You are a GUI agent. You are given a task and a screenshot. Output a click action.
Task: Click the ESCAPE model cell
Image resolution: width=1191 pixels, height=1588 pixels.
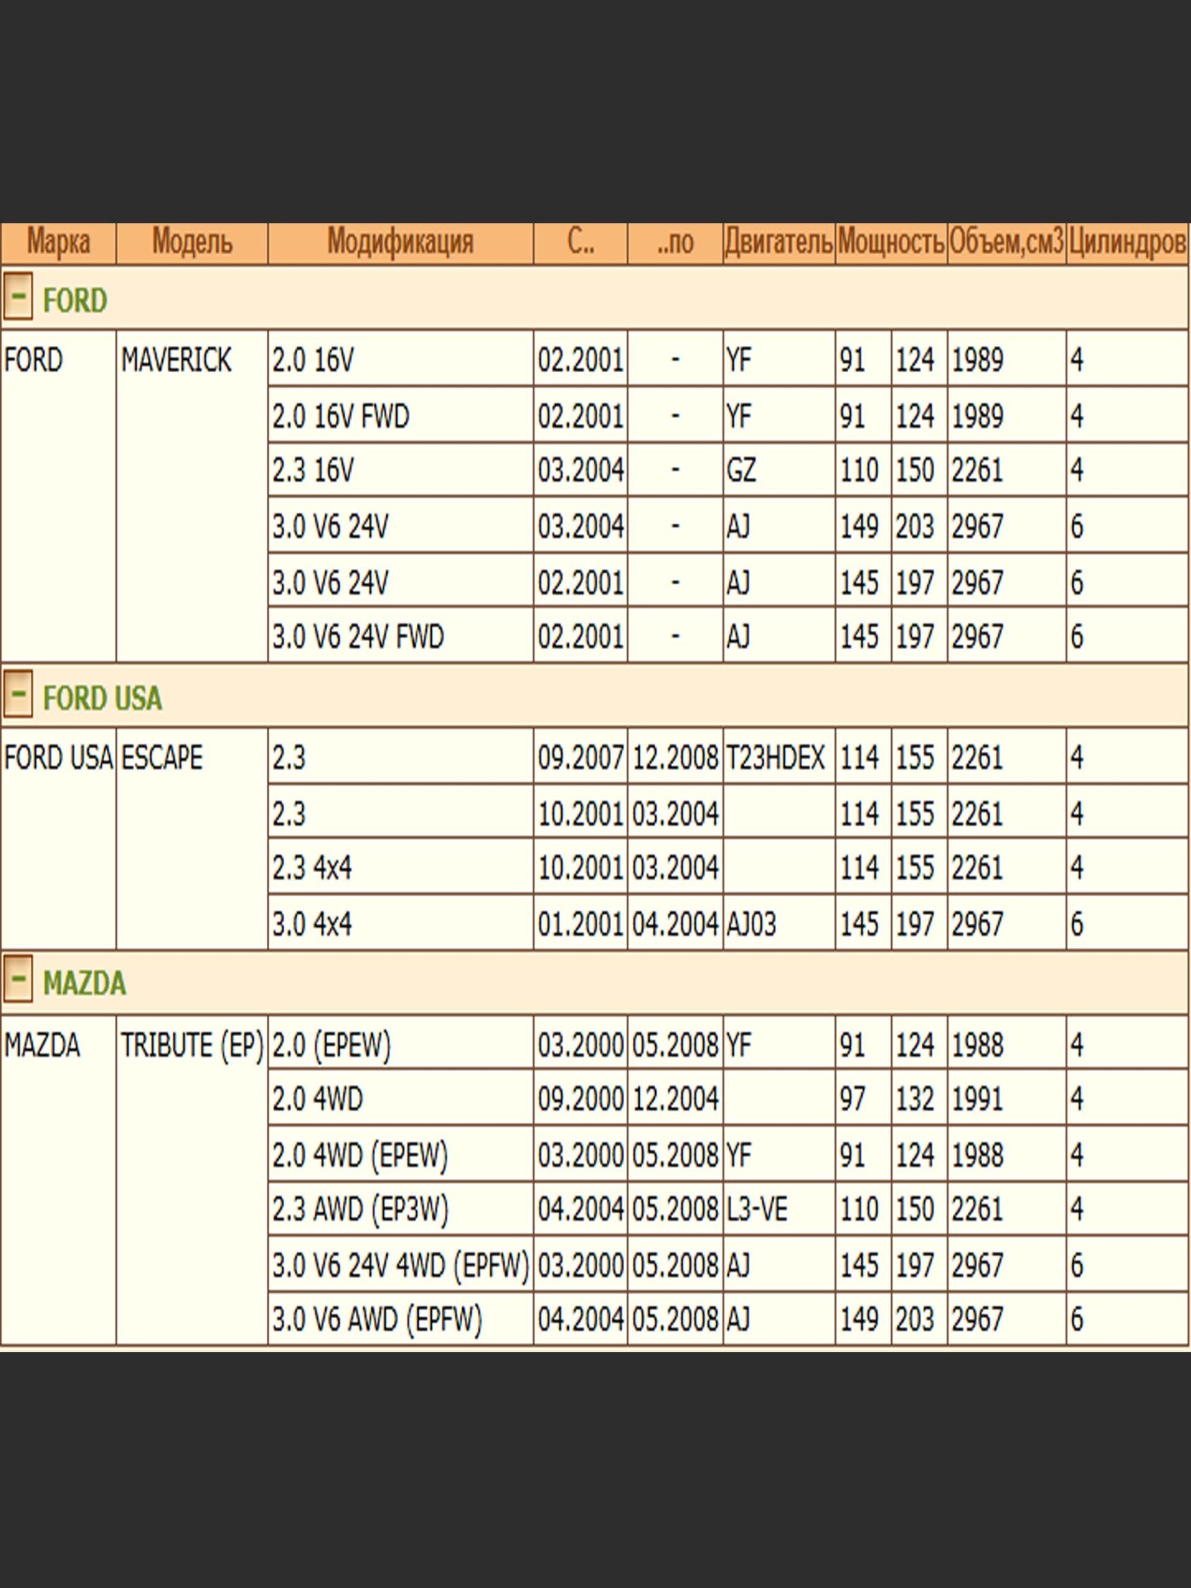point(161,757)
